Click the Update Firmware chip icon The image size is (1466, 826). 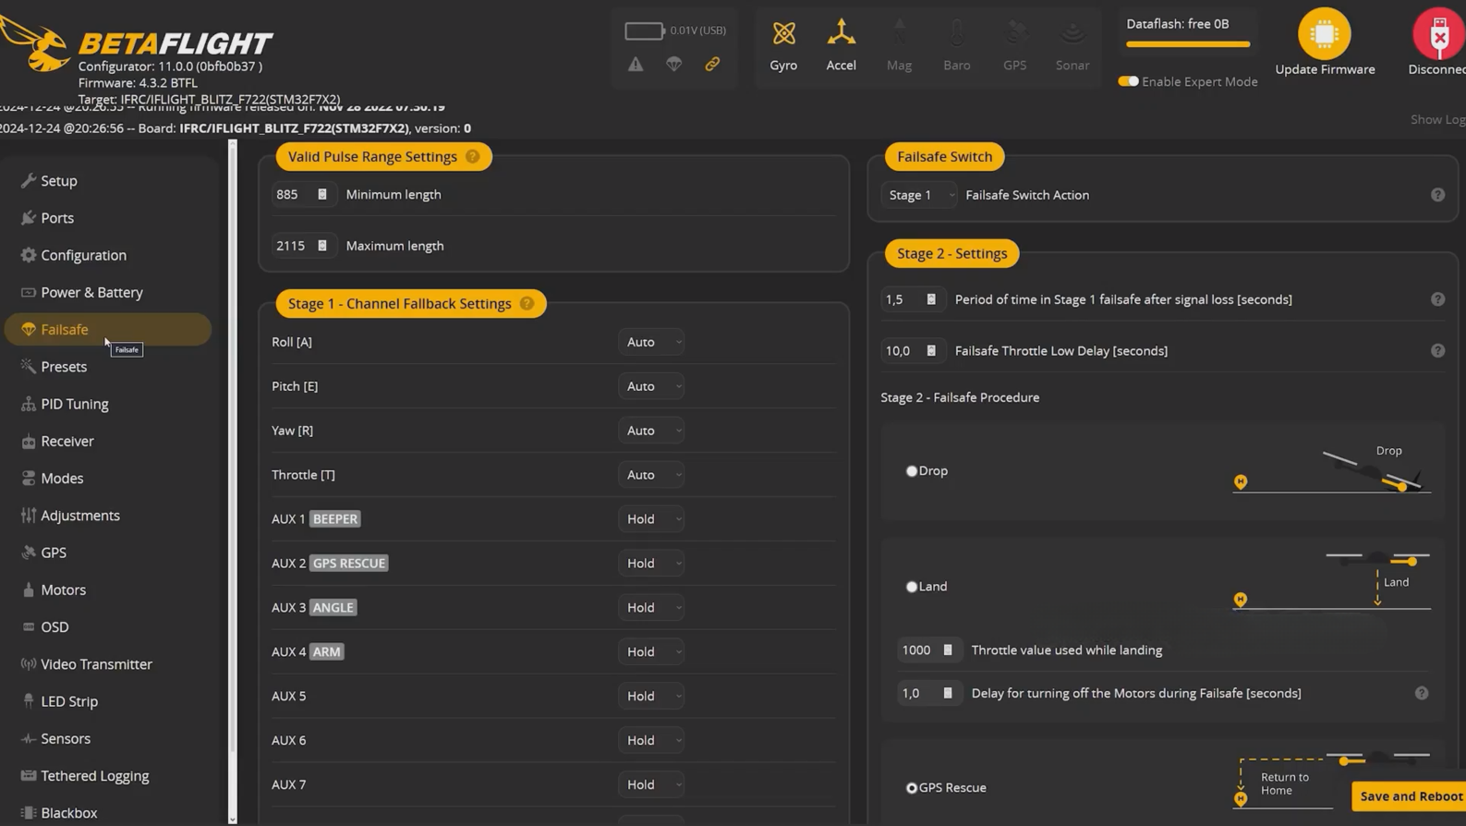pyautogui.click(x=1324, y=34)
